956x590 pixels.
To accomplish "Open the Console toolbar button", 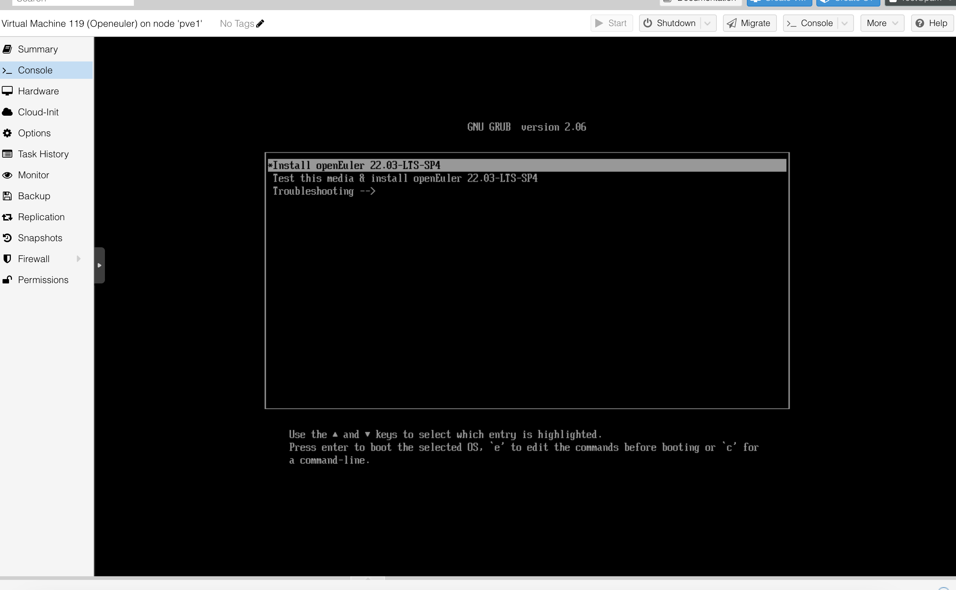I will click(x=810, y=23).
